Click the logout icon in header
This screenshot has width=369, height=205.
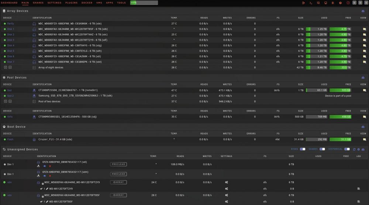[x=303, y=3]
